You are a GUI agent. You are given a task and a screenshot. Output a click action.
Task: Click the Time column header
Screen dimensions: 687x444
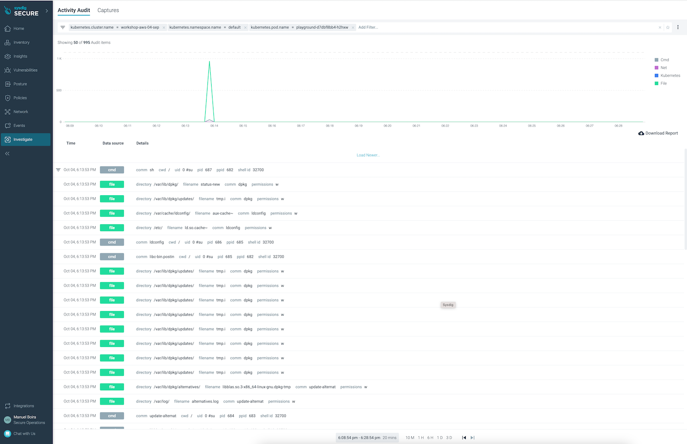click(71, 143)
